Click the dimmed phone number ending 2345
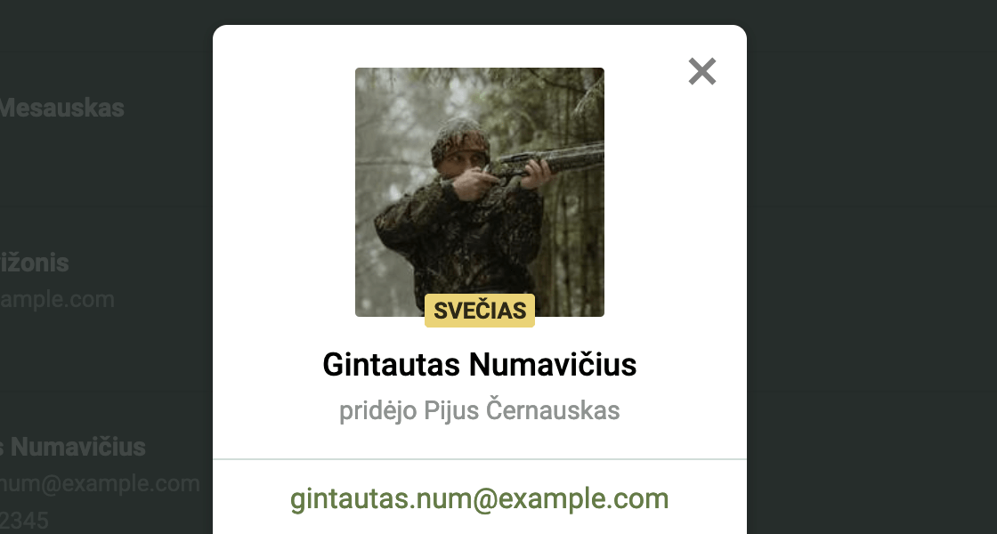The height and width of the screenshot is (534, 997). [x=24, y=522]
